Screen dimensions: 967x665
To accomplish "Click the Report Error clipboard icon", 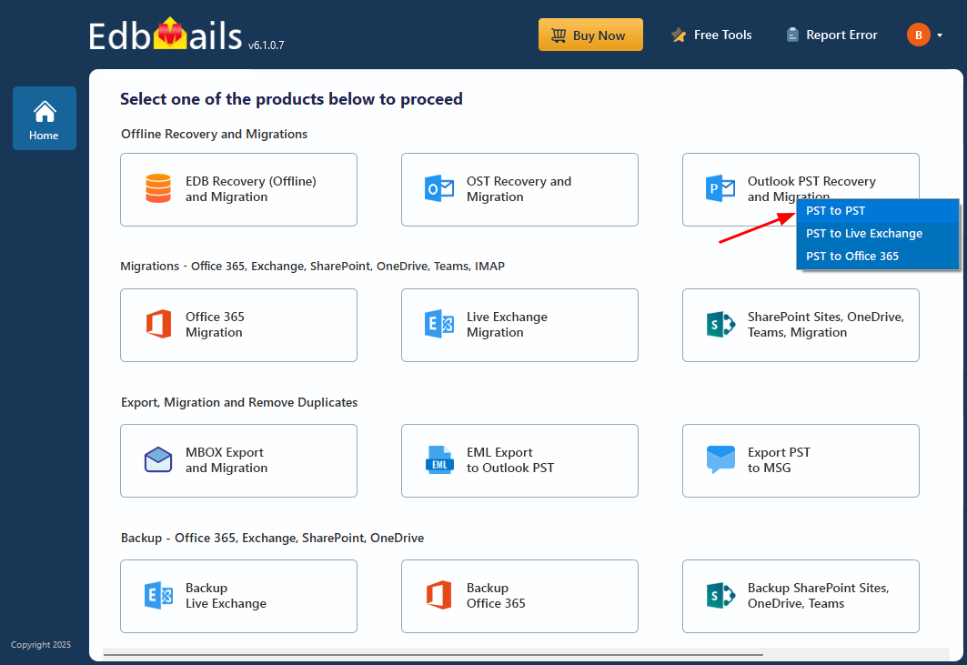I will [792, 35].
